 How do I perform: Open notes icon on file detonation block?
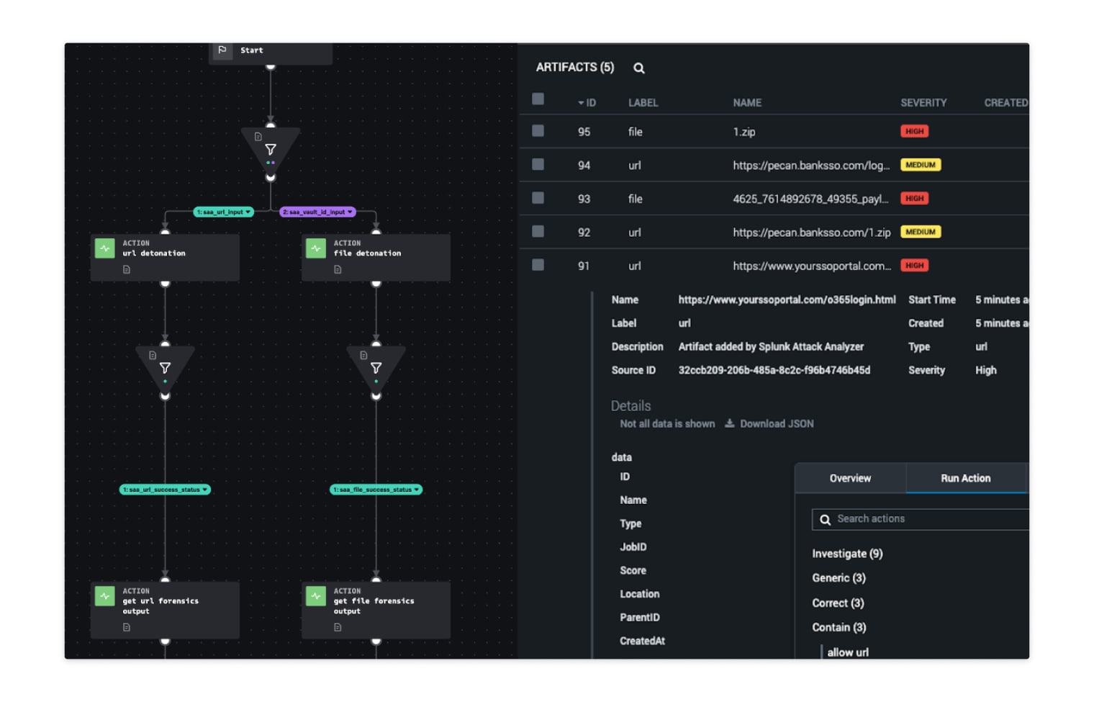click(x=338, y=270)
